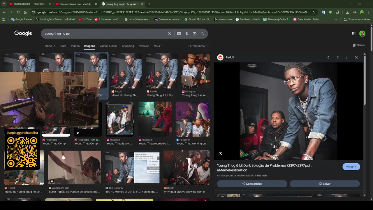
Task: Switch to the Notícias results tab
Action: click(144, 46)
